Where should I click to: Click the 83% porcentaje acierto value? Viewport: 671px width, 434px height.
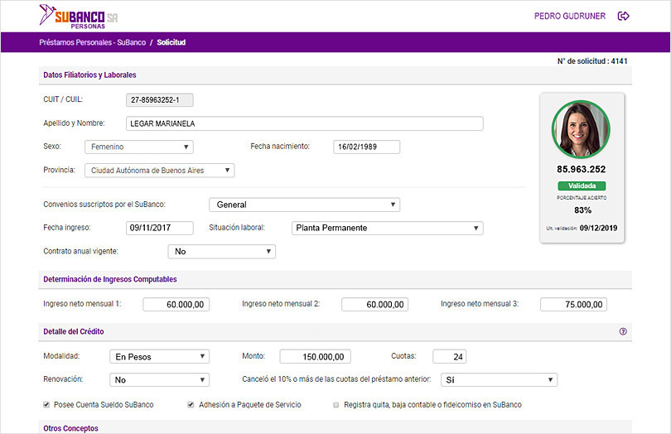point(583,210)
